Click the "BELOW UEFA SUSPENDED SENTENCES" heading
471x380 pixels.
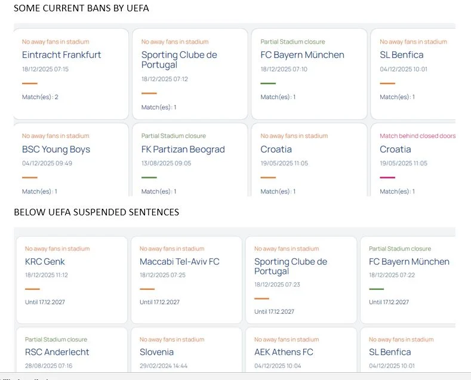[96, 212]
